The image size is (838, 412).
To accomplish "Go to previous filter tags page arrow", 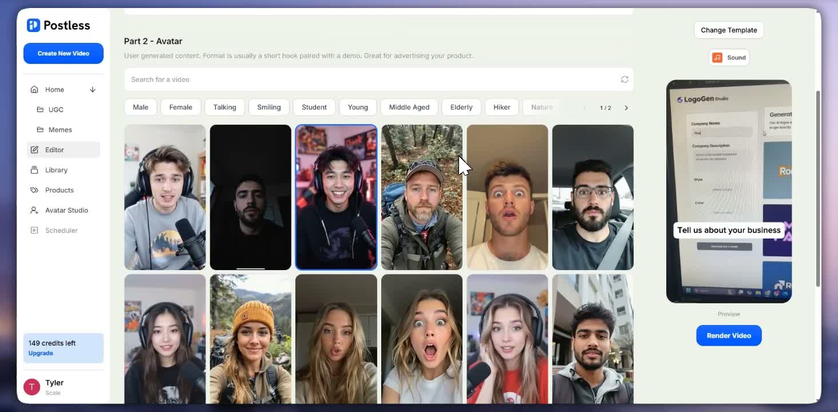I will 584,108.
